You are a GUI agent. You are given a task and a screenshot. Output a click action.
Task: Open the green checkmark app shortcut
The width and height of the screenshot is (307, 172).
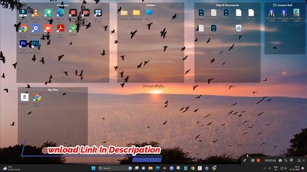tap(73, 29)
